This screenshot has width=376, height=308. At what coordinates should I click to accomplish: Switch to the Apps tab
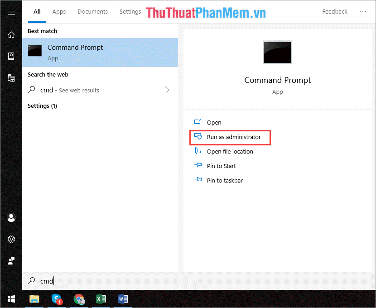(59, 11)
